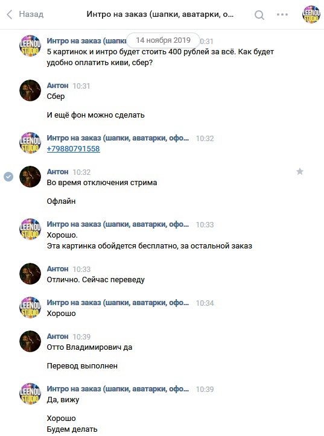Open the three-dots actions menu
The height and width of the screenshot is (436, 324).
coord(282,14)
